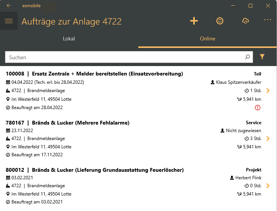Image resolution: width=277 pixels, height=211 pixels.
Task: Click the magnifier search icon
Action: [x=247, y=57]
